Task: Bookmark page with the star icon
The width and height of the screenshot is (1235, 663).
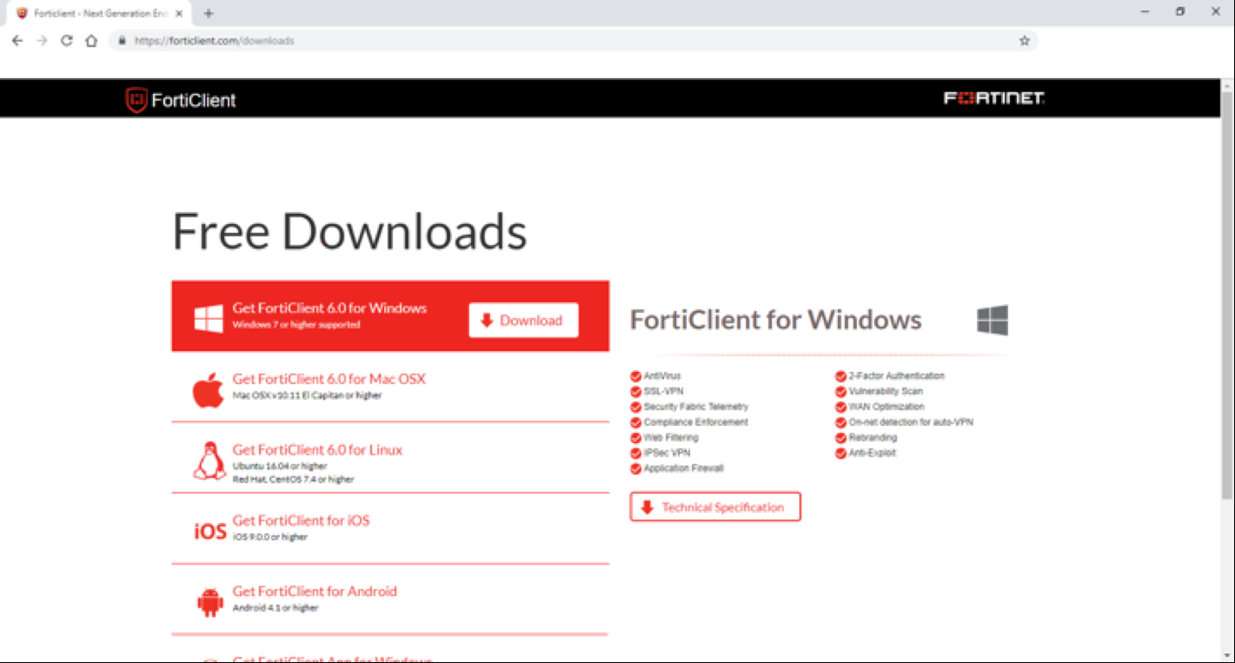Action: pyautogui.click(x=1024, y=40)
